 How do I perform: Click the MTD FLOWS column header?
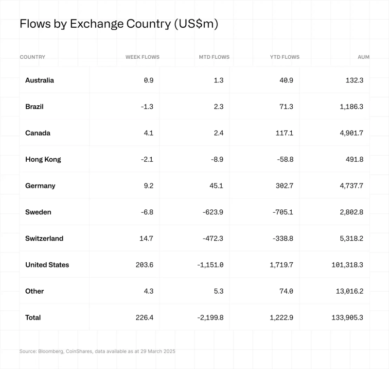214,57
